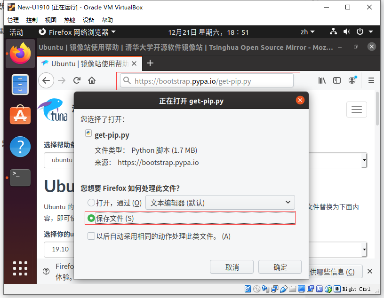Screen dimensions: 384x298
Task: Toggle the TUNA page navigation hamburger
Action: (x=357, y=110)
